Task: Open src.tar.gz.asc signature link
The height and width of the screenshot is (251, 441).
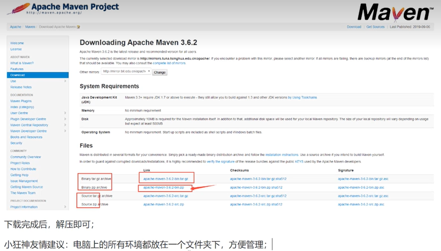Action: 363,196
